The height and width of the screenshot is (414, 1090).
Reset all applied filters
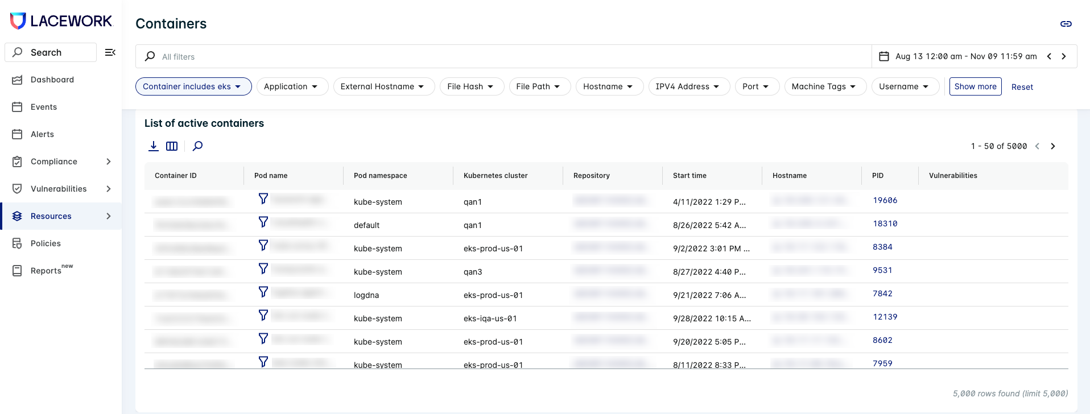point(1022,87)
